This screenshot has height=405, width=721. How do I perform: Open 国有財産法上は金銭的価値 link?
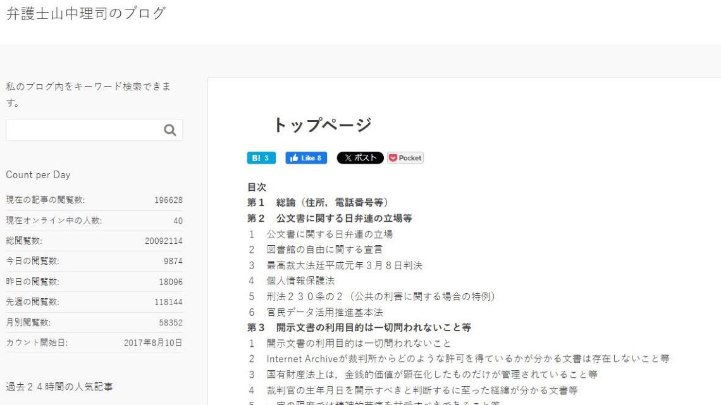pos(427,374)
